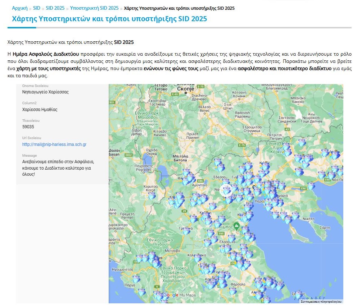
Task: Open the owl marker at Καλαμπάκα
Action: (197, 258)
